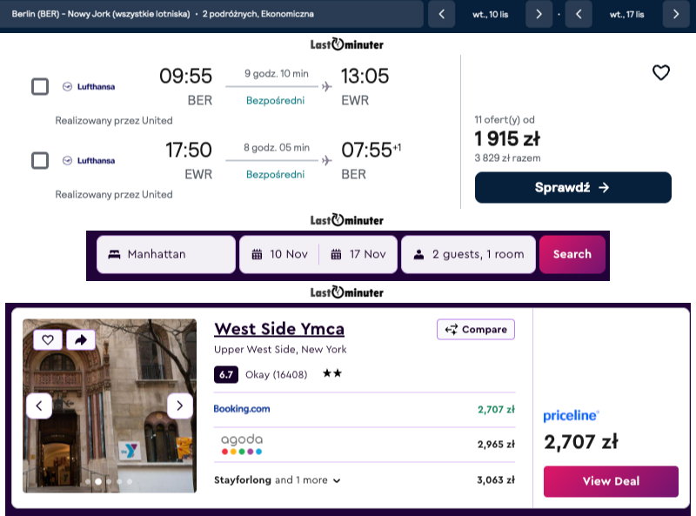Viewport: 696px width, 516px height.
Task: Click the 1 915 zł price
Action: 507,138
